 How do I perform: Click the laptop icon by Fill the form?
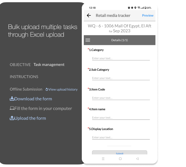tap(12, 108)
